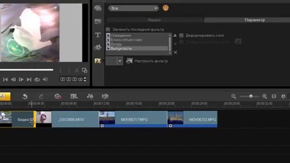Delete the selected filter with X
This screenshot has height=163, width=290.
coord(175,53)
